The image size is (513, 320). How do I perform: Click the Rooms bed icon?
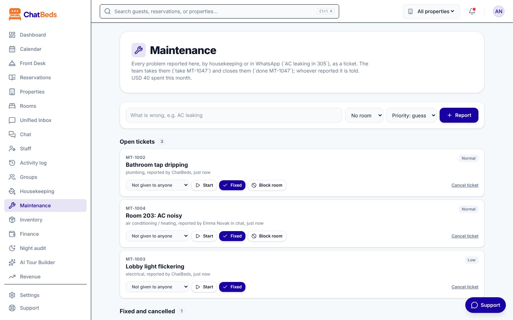click(x=12, y=106)
